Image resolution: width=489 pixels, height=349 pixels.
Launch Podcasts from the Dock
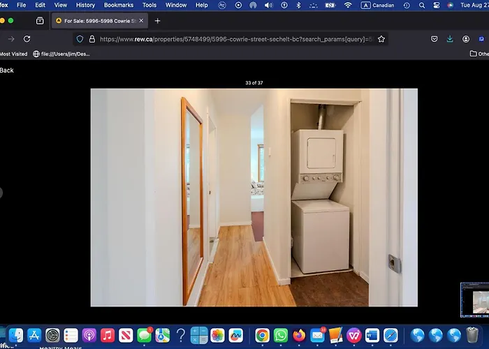click(89, 336)
